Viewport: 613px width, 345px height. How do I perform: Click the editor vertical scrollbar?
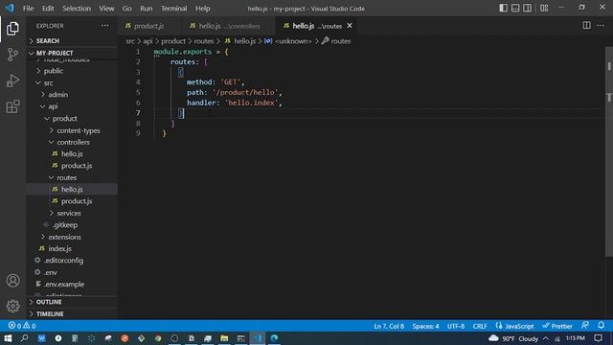(x=609, y=151)
